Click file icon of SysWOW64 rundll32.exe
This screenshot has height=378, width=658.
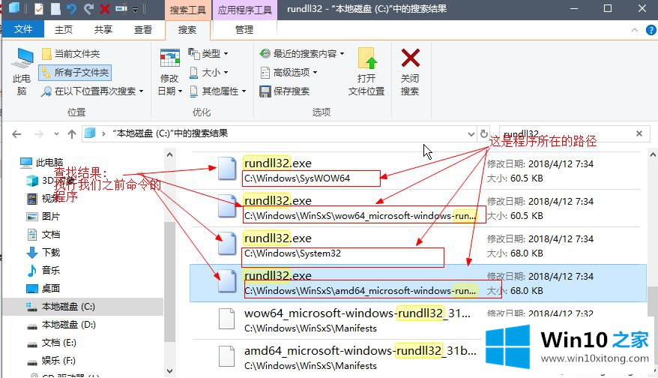pyautogui.click(x=227, y=169)
